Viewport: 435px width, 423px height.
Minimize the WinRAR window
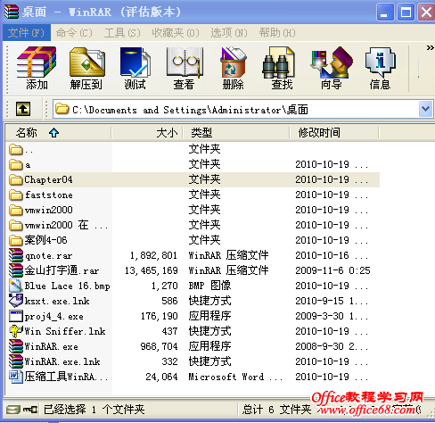click(x=385, y=12)
